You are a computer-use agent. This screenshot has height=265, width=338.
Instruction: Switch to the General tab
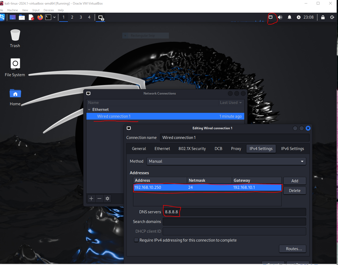tap(139, 149)
